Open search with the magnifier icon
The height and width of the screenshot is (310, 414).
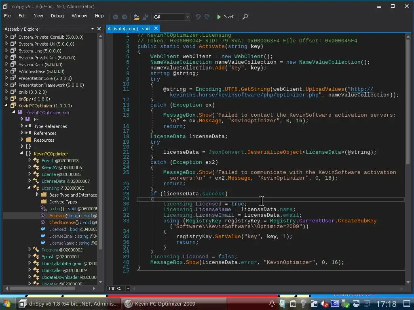[245, 17]
